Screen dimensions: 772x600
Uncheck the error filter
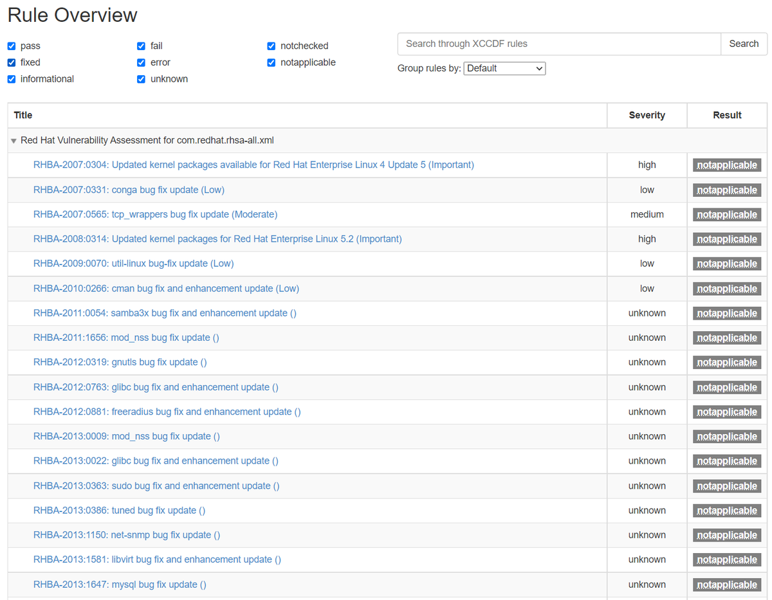pyautogui.click(x=141, y=62)
